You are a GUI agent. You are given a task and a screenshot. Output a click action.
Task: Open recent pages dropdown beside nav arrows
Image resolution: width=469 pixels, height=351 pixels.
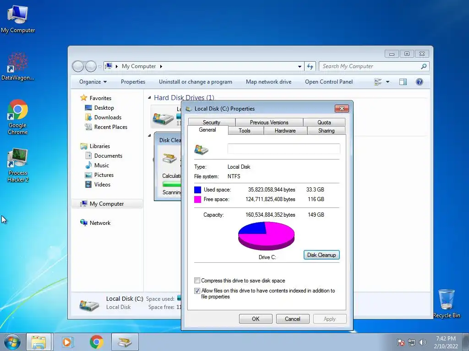point(100,66)
